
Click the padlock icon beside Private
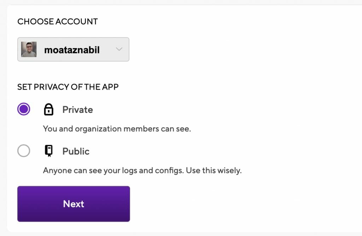pos(49,109)
